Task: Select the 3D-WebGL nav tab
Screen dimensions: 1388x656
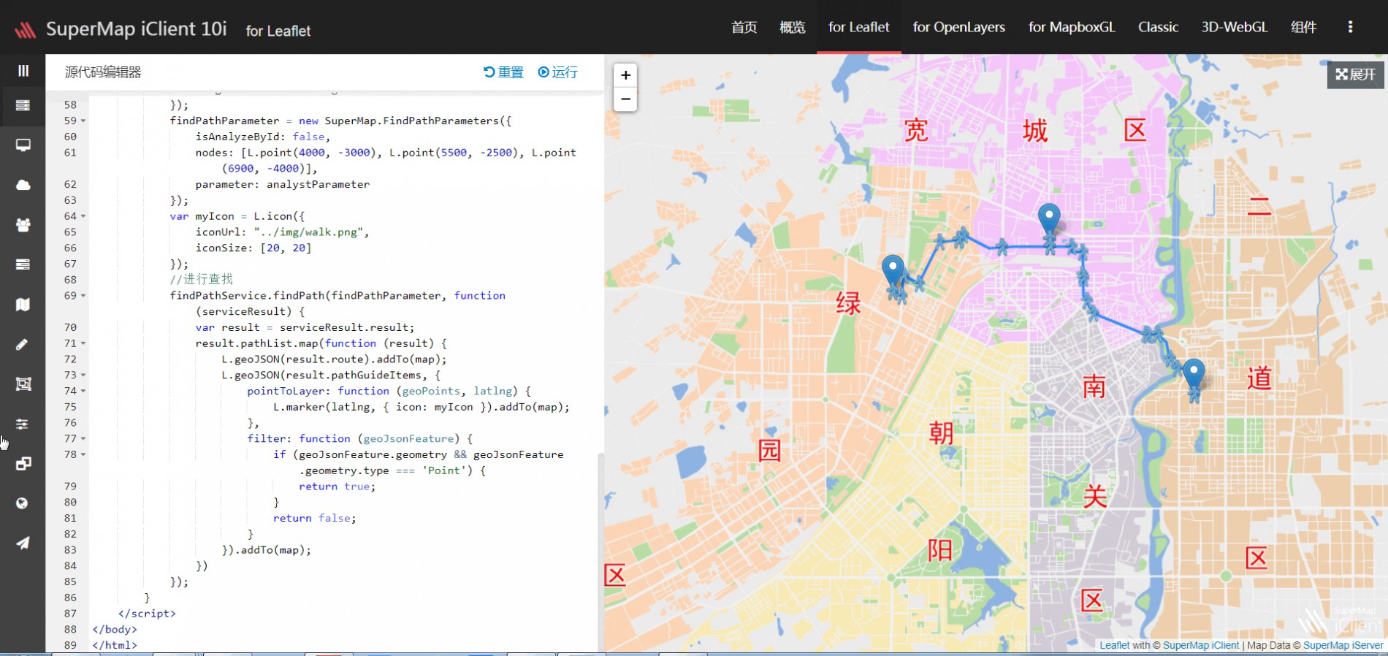Action: coord(1234,27)
